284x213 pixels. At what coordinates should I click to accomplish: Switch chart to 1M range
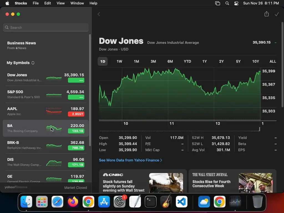tap(136, 61)
